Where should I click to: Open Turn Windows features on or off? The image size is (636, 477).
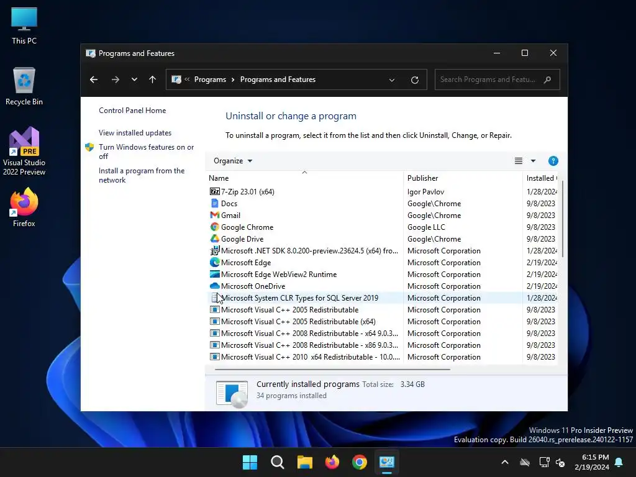(x=147, y=152)
